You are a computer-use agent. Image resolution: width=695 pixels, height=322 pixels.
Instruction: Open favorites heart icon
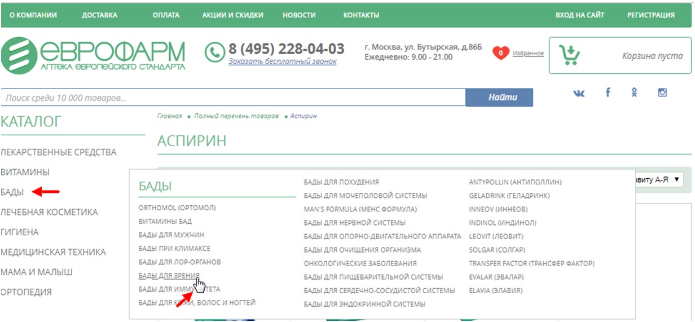click(501, 53)
